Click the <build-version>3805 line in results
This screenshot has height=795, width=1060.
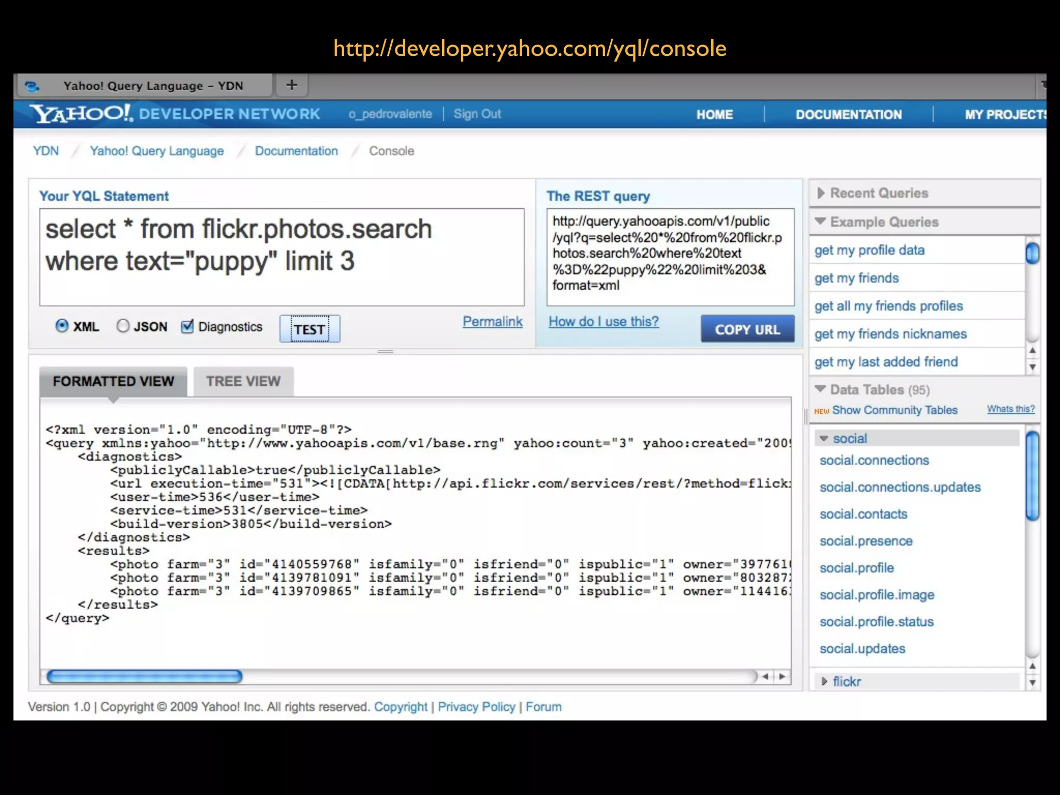251,524
